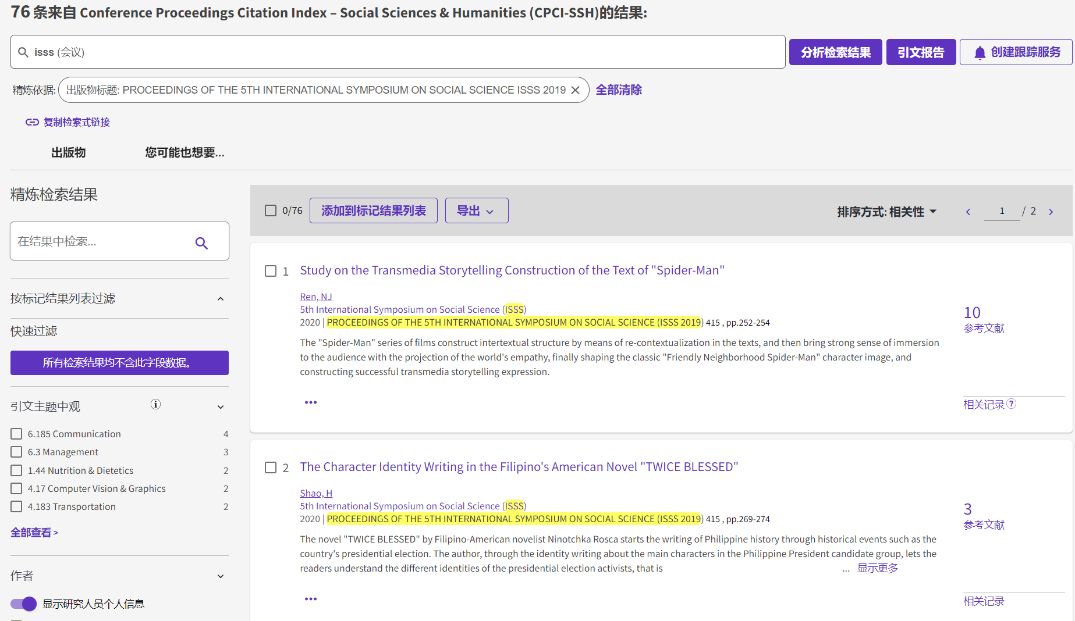The width and height of the screenshot is (1075, 621).
Task: Toggle 显示研究人员个人信息 switch
Action: pos(23,604)
